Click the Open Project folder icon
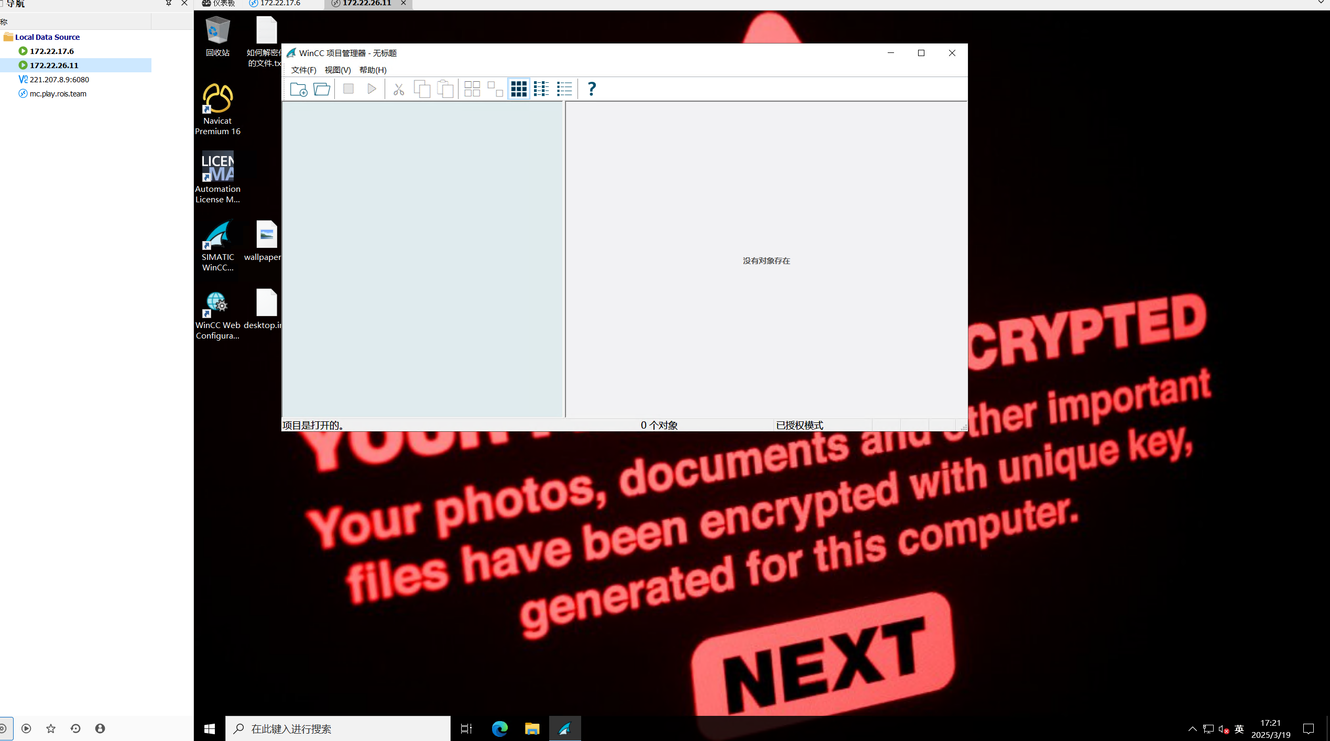Viewport: 1330px width, 741px height. tap(322, 89)
